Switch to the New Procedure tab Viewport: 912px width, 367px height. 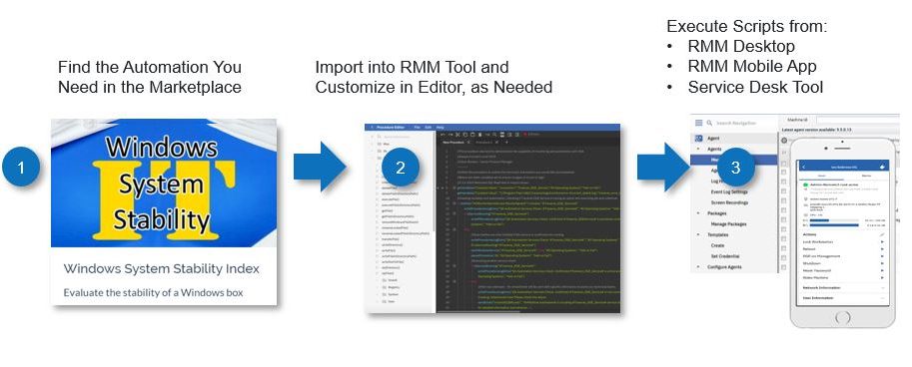[454, 143]
